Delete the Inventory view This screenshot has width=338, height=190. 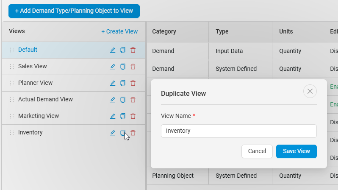click(133, 133)
